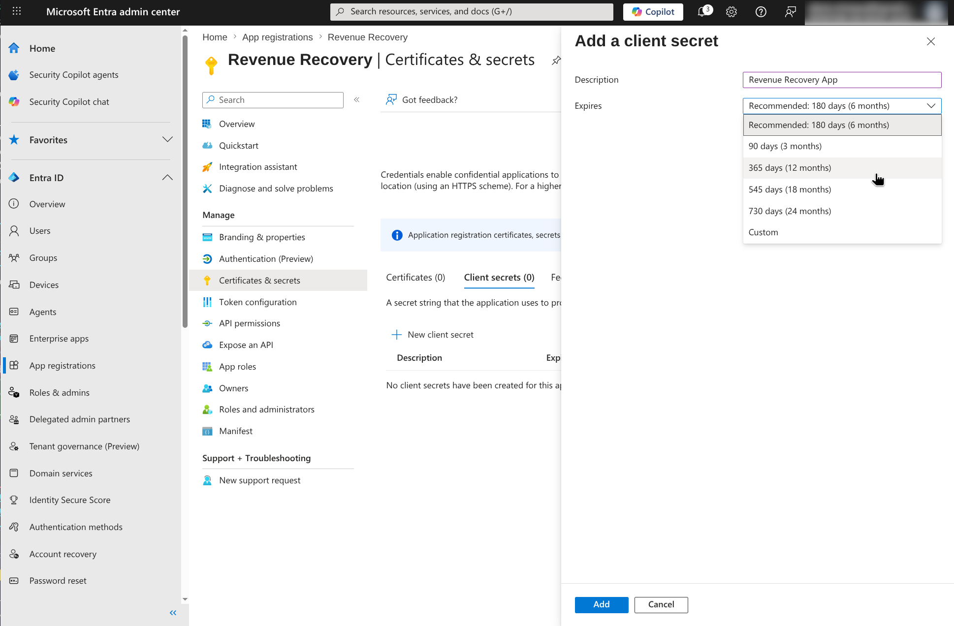Screen dimensions: 954x626
Task: Click the Agents icon in sidebar
Action: pos(14,312)
